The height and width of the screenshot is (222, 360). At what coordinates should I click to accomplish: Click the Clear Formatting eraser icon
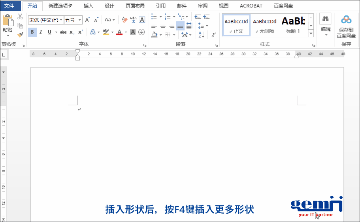[124, 20]
